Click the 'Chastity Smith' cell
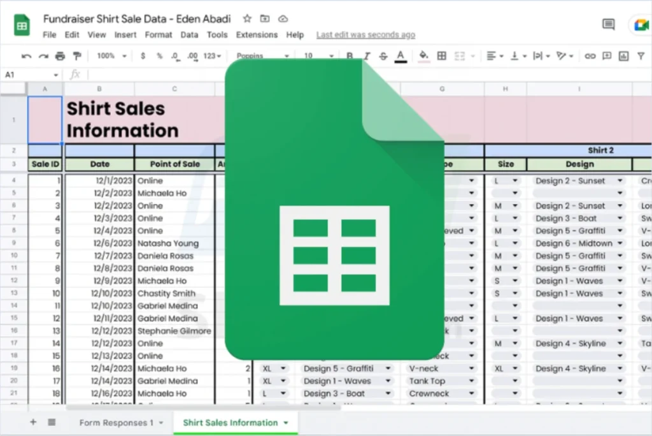 click(x=174, y=293)
